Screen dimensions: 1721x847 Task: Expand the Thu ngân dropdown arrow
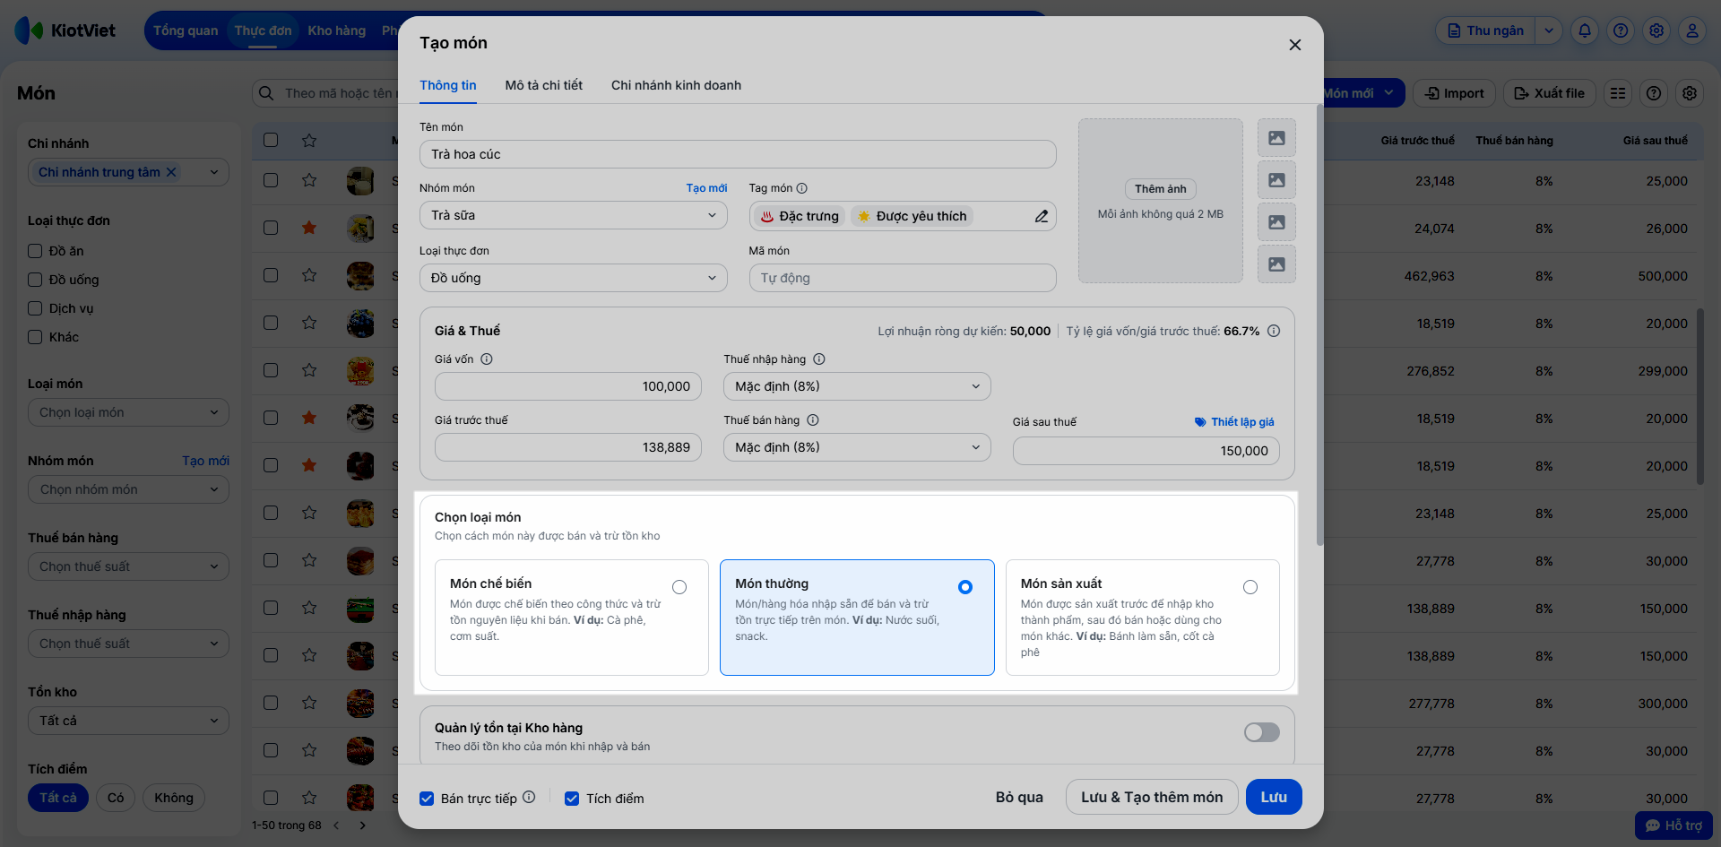click(1549, 30)
